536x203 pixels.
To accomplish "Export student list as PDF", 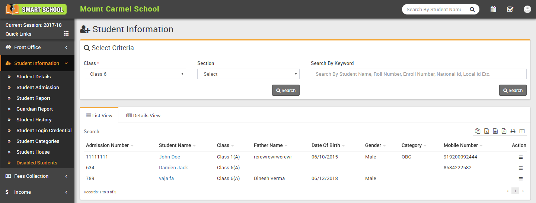I will tap(504, 131).
